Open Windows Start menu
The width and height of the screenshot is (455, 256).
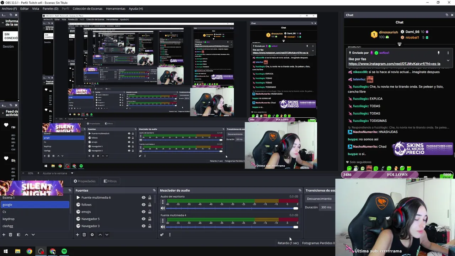point(6,251)
